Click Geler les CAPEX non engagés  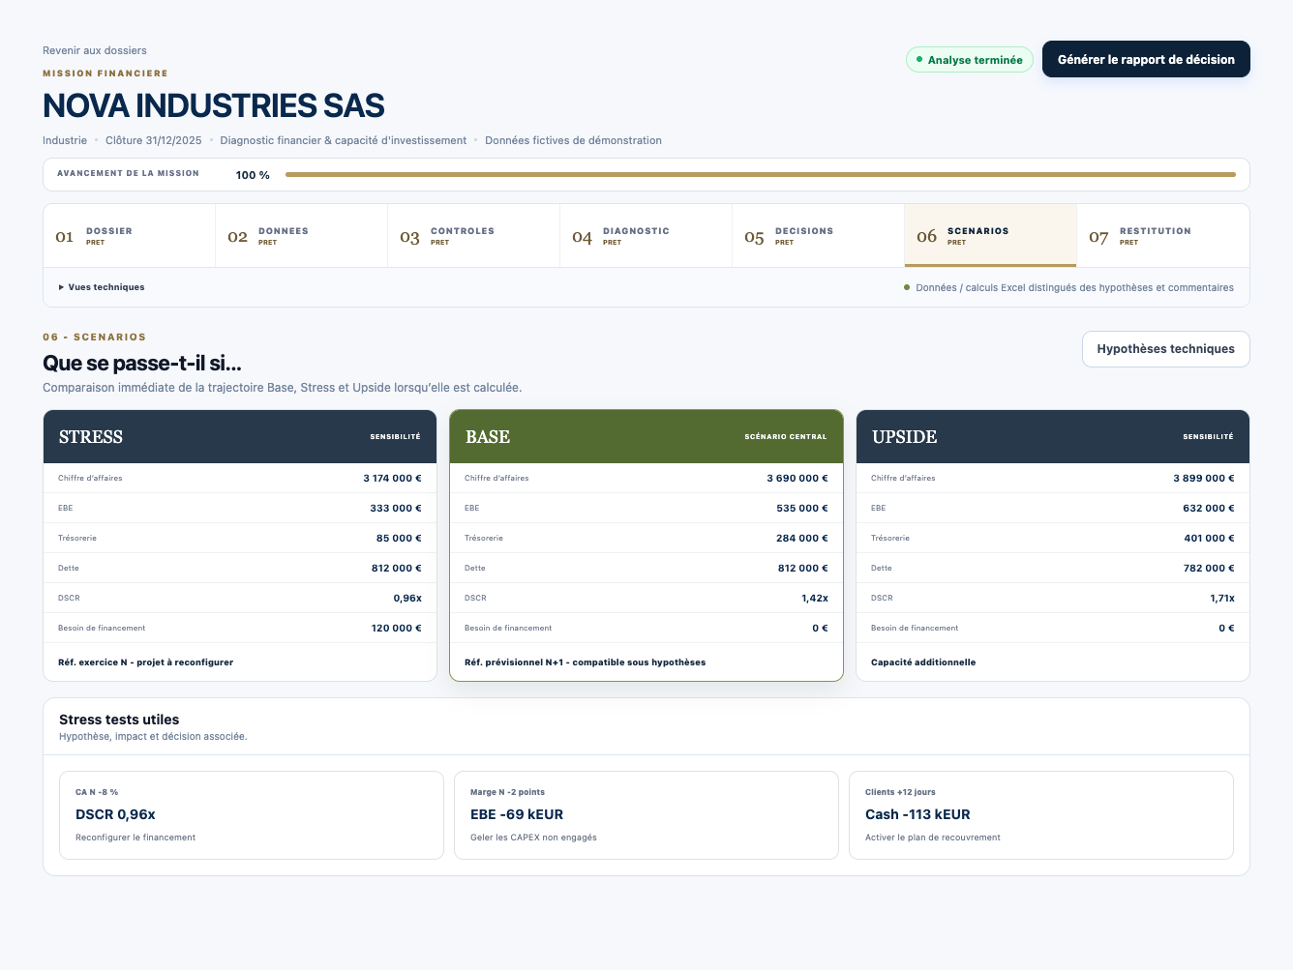pos(533,838)
